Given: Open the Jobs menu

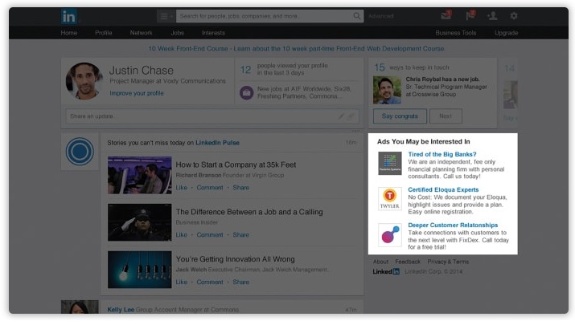Looking at the screenshot, I should coord(178,33).
